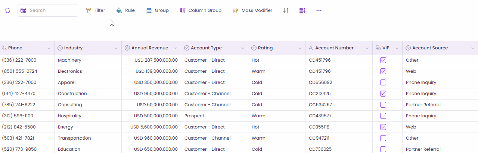Open the Rule color fill tool
The height and width of the screenshot is (153, 478).
(x=125, y=10)
